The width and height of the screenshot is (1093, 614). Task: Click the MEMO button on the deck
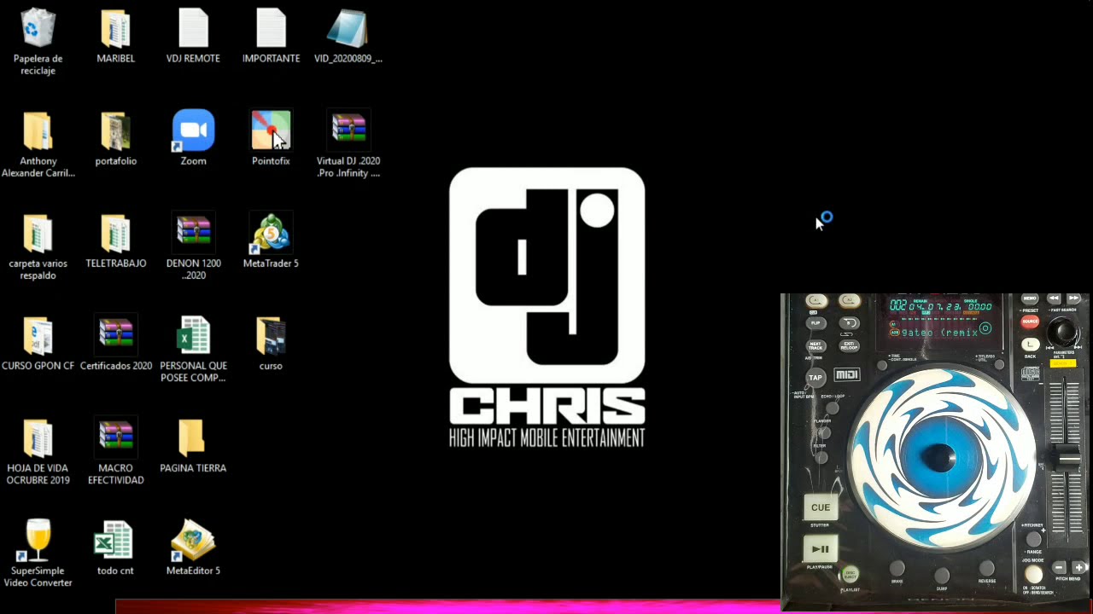1030,299
